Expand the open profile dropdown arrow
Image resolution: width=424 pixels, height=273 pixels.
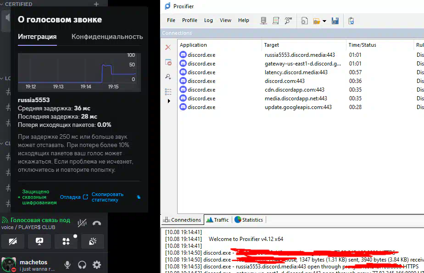click(324, 21)
